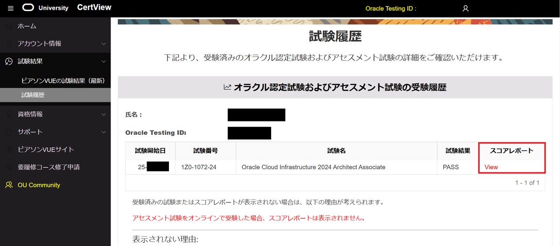Click the CertView title in header
The image size is (560, 246).
(x=94, y=8)
